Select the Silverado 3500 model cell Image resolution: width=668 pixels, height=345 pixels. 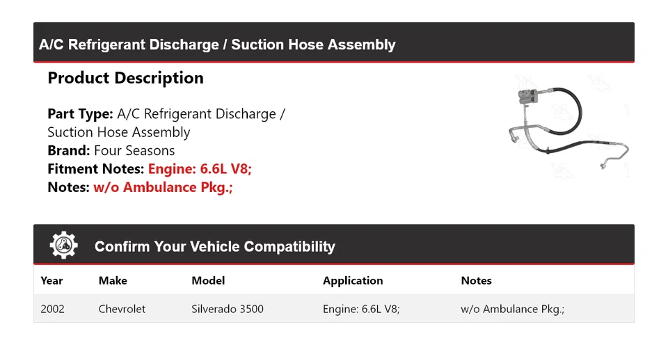[x=228, y=309]
